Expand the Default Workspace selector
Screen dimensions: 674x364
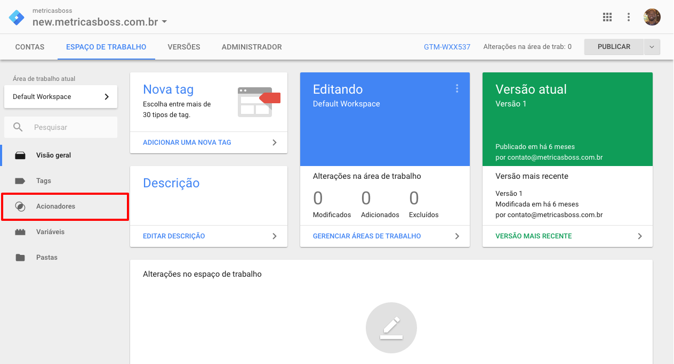tap(61, 97)
